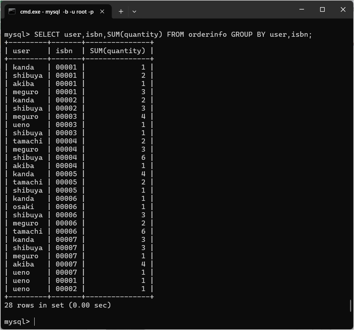Image resolution: width=354 pixels, height=330 pixels.
Task: Click the 'osaki' user entry
Action: pos(24,207)
